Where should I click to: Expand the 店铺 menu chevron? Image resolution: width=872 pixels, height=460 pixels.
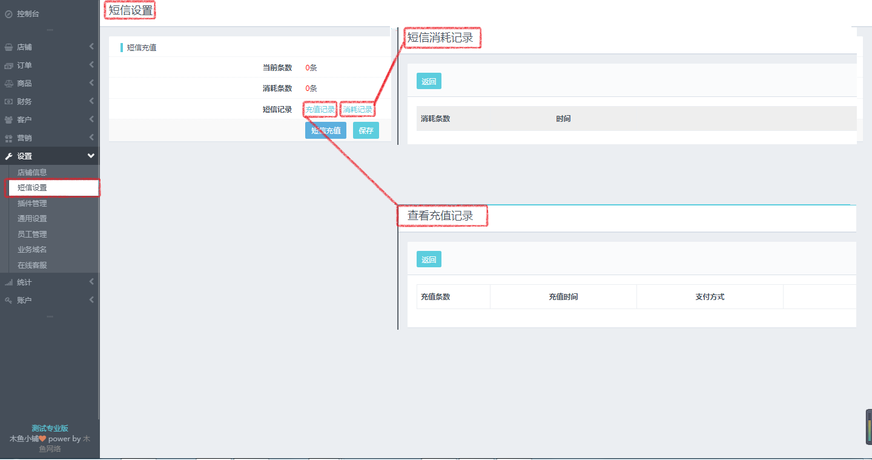[91, 47]
